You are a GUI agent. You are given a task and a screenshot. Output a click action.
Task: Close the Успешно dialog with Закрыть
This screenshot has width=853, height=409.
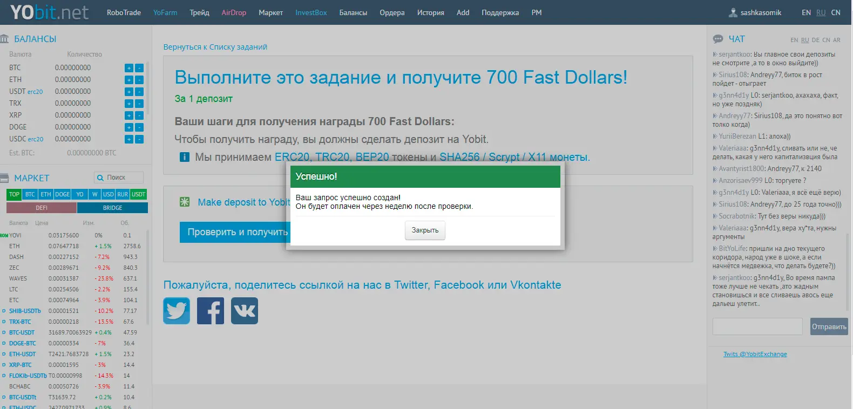tap(425, 230)
